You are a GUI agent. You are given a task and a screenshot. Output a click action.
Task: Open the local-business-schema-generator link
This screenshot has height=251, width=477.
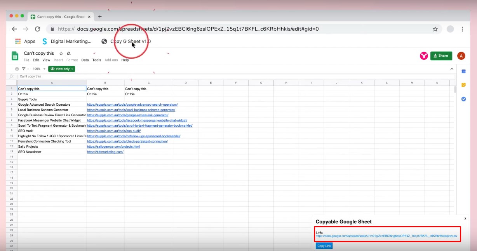coord(131,110)
